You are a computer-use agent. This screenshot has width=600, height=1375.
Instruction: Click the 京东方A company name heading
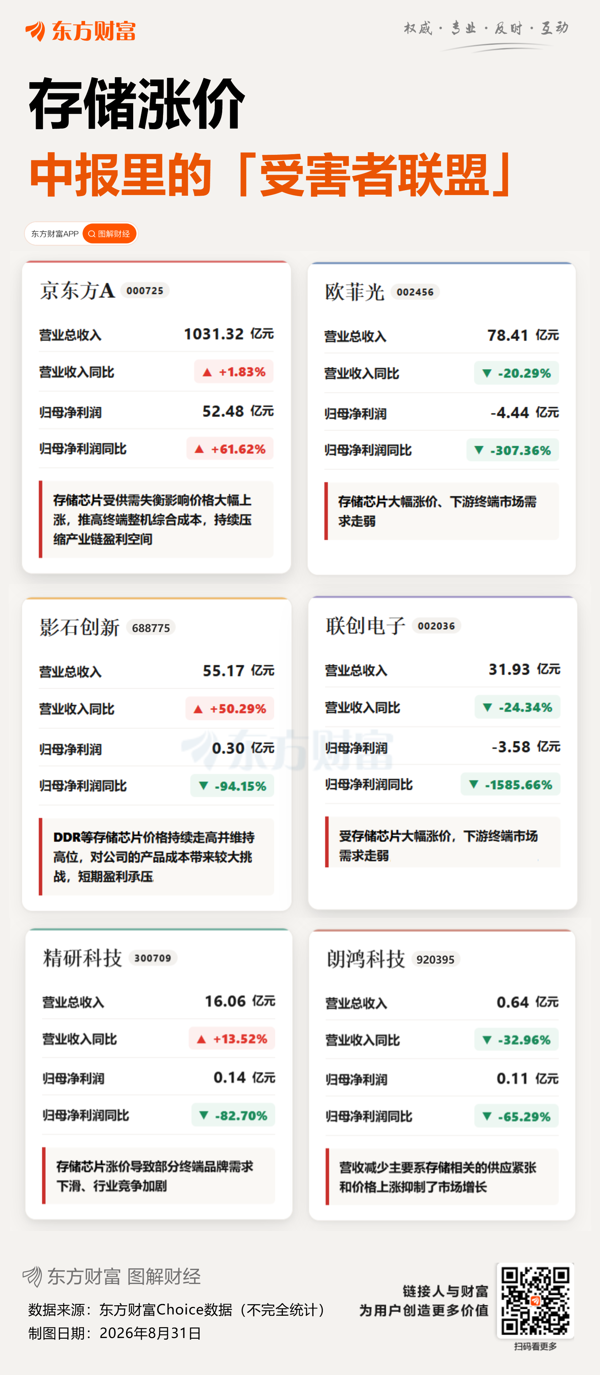[x=77, y=290]
